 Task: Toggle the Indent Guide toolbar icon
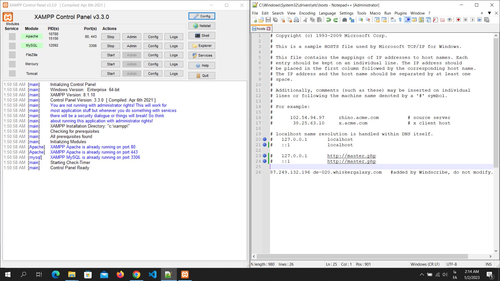[407, 20]
